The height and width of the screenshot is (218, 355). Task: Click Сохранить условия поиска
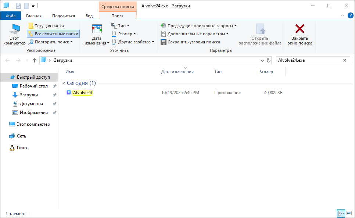(x=190, y=42)
